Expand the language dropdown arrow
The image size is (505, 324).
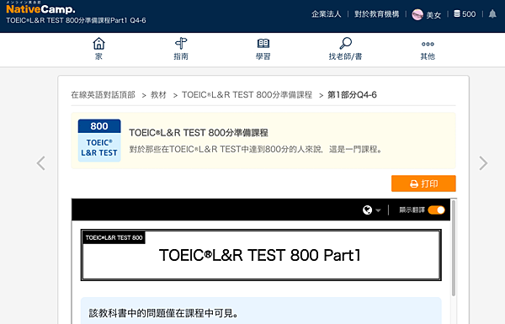(x=378, y=210)
